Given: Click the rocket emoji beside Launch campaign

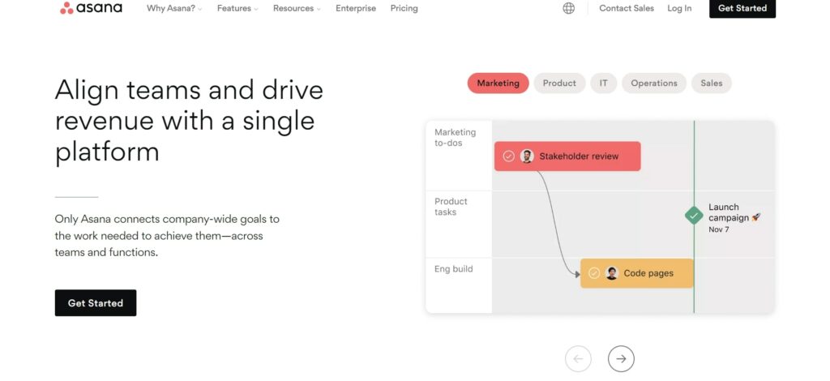Looking at the screenshot, I should [x=756, y=217].
